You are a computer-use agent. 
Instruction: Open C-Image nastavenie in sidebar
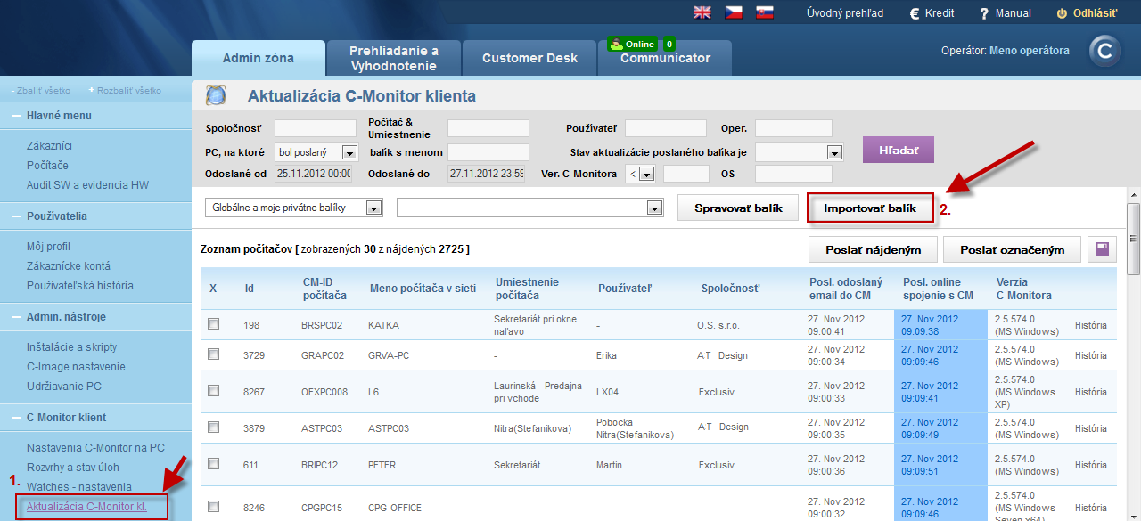click(x=76, y=367)
